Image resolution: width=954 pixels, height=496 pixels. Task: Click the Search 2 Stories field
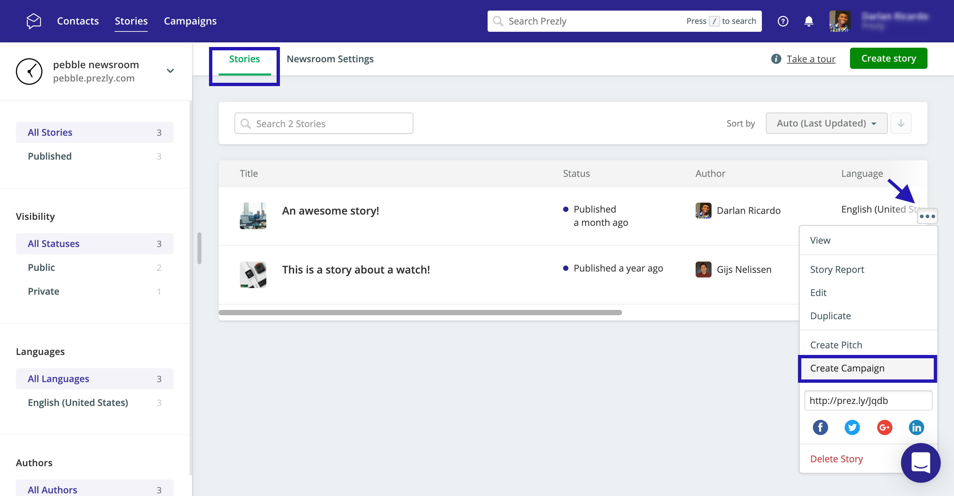tap(324, 123)
